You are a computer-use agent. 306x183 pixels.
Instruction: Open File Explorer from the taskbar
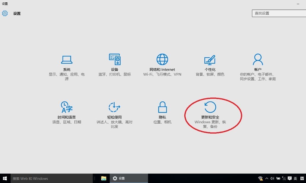[x=104, y=178]
